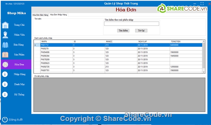Open Sản Phẩm section label
The image size is (211, 125).
coord(19,55)
